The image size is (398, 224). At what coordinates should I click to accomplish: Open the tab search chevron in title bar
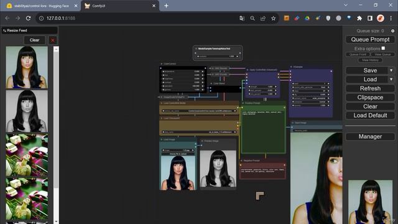346,5
